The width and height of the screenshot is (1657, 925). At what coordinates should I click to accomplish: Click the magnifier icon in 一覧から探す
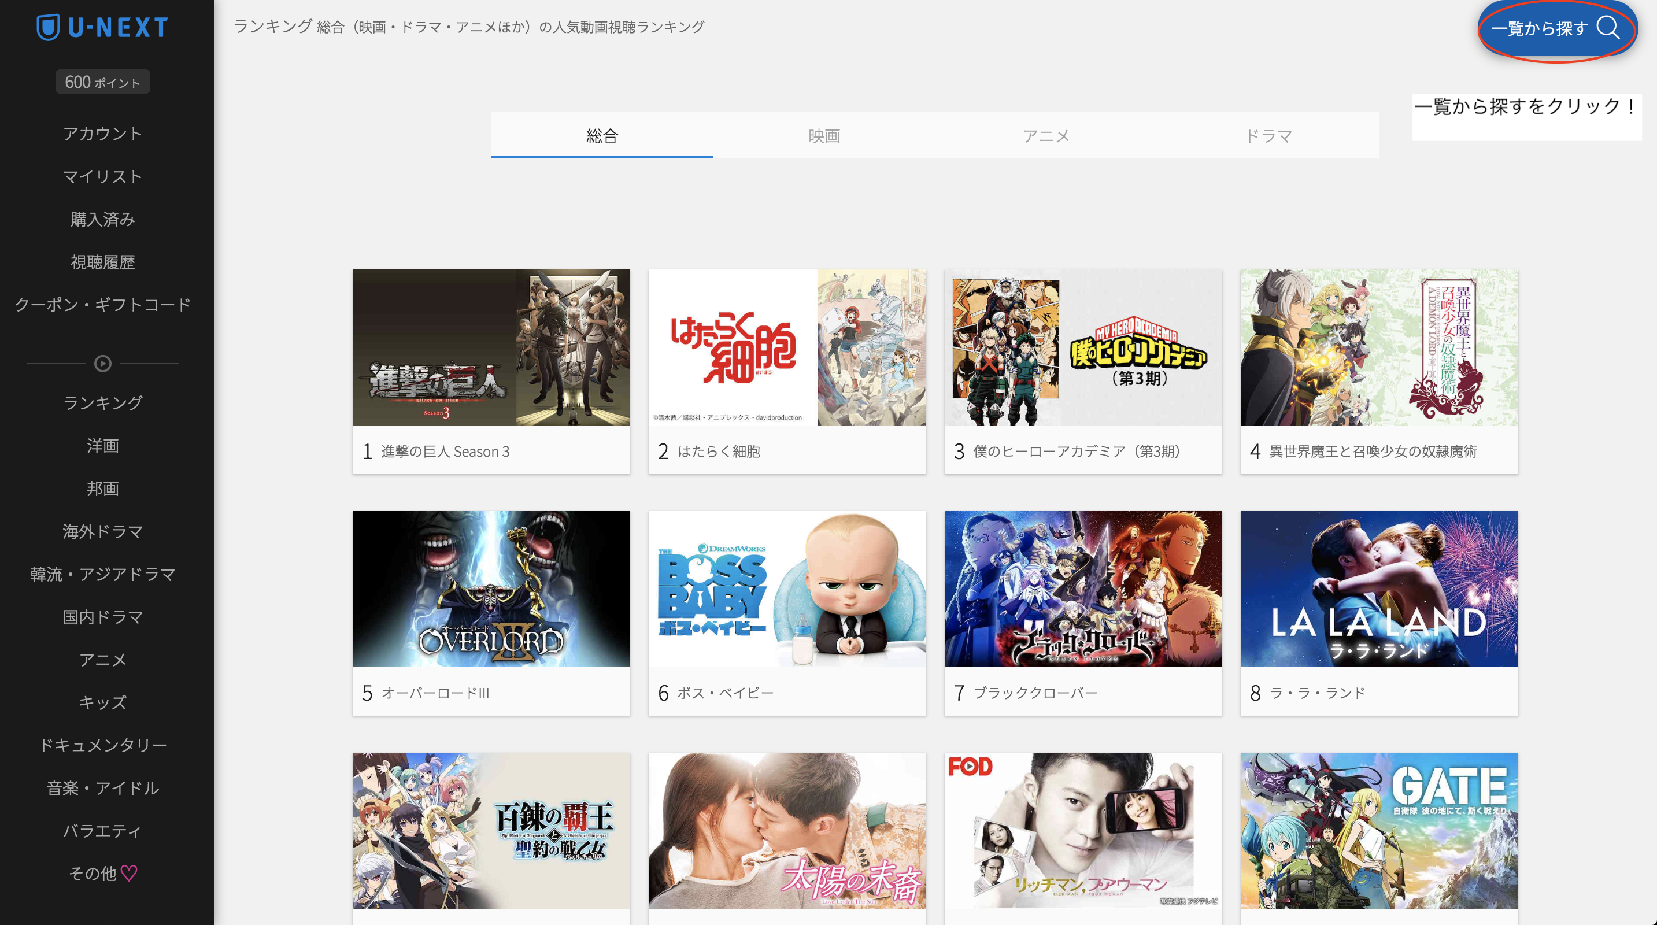[1607, 28]
